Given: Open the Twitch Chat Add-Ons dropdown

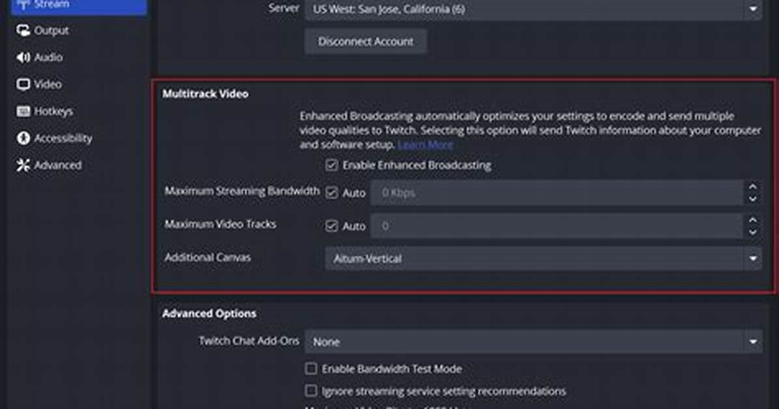Looking at the screenshot, I should (x=533, y=342).
